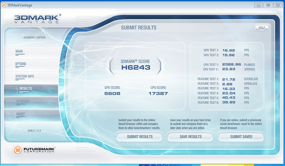
Task: Click the PLANS/S unit label
Action: pos(249,65)
